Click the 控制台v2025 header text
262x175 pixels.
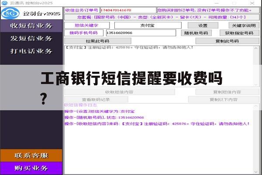point(42,14)
